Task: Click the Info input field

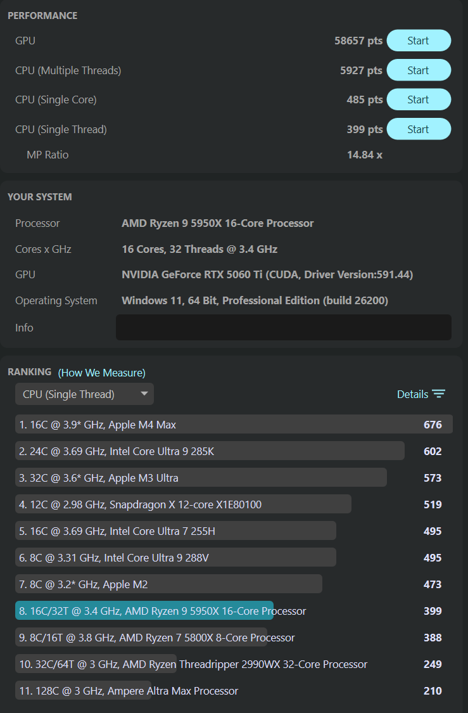Action: point(283,327)
